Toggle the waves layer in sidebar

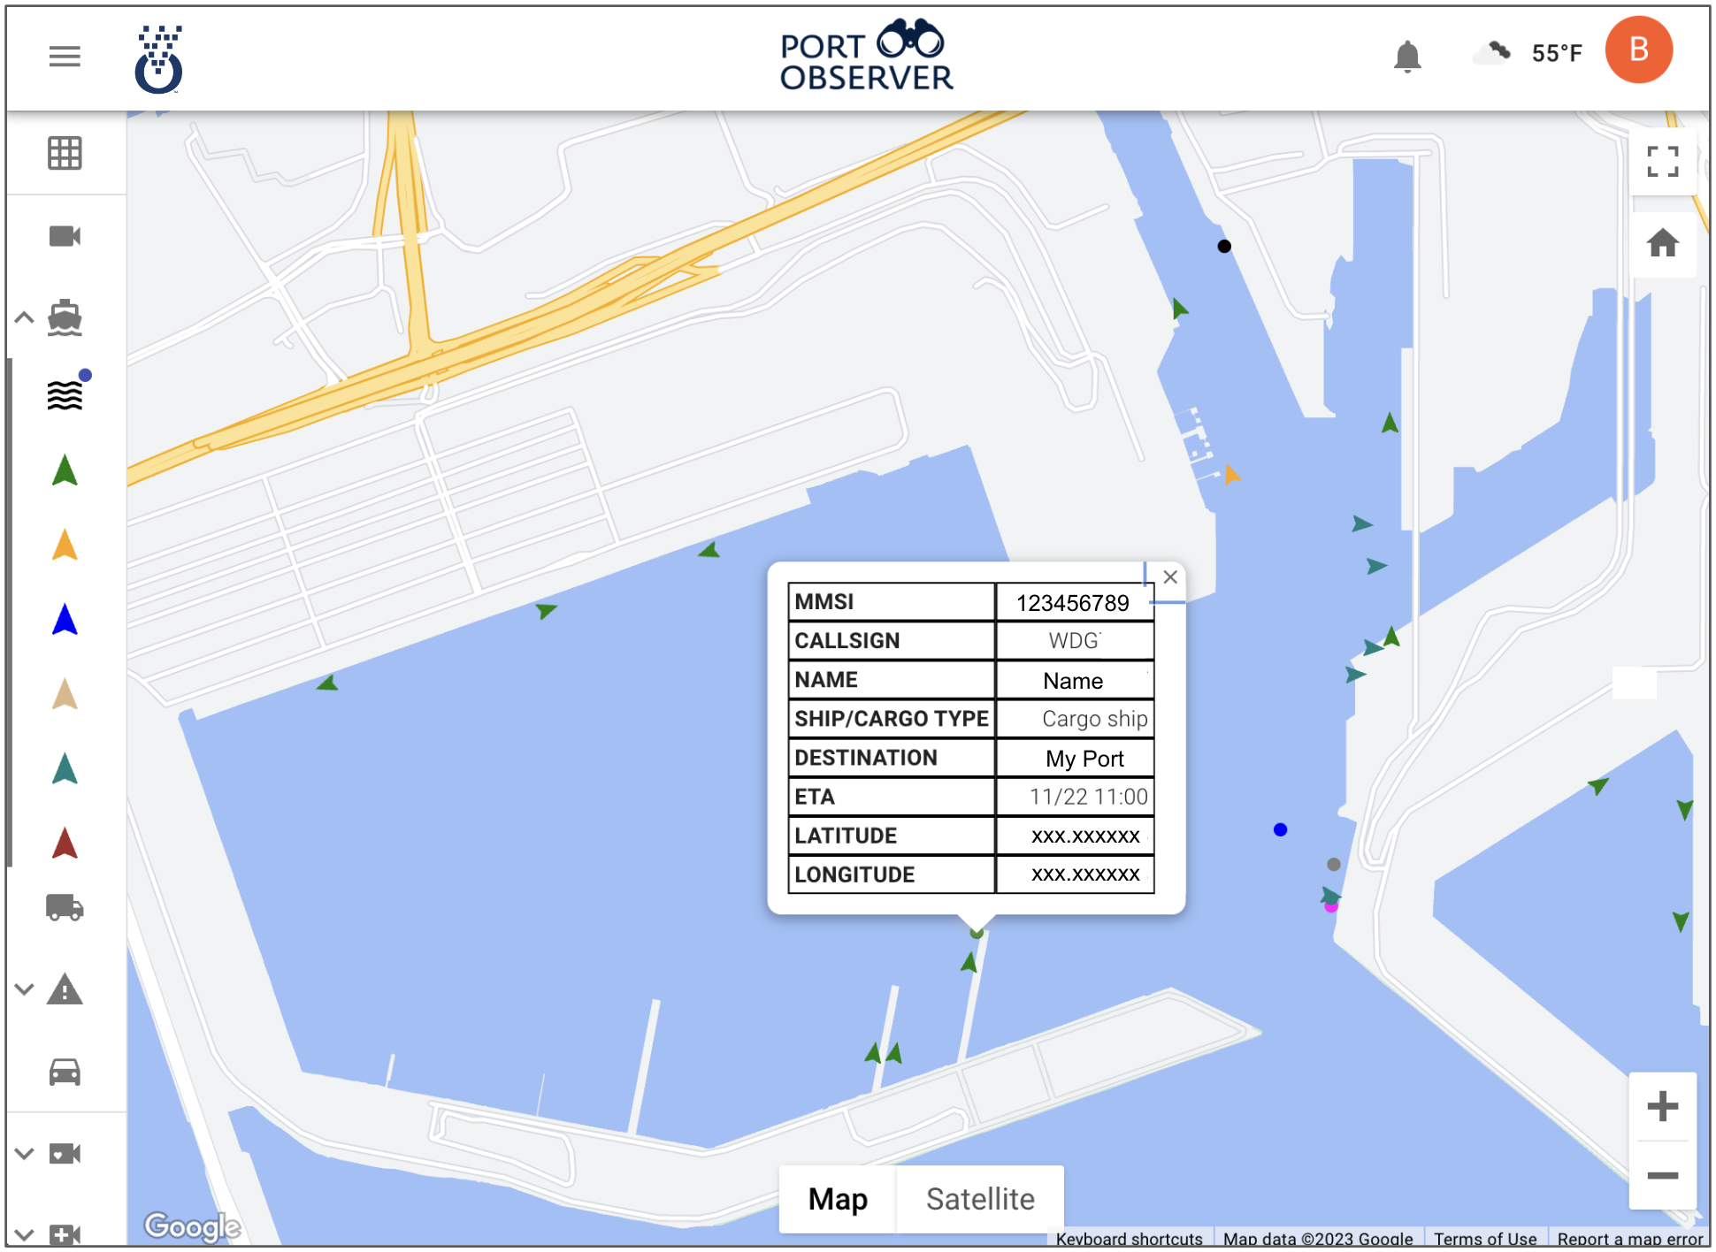(65, 394)
